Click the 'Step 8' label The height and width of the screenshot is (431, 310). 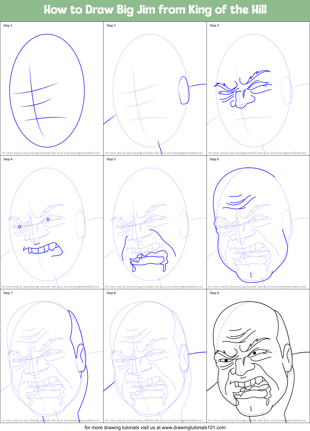[111, 293]
